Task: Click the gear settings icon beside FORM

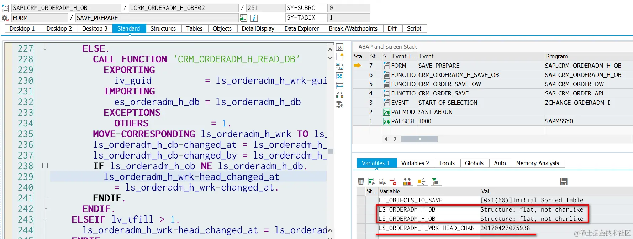Action: [x=5, y=18]
